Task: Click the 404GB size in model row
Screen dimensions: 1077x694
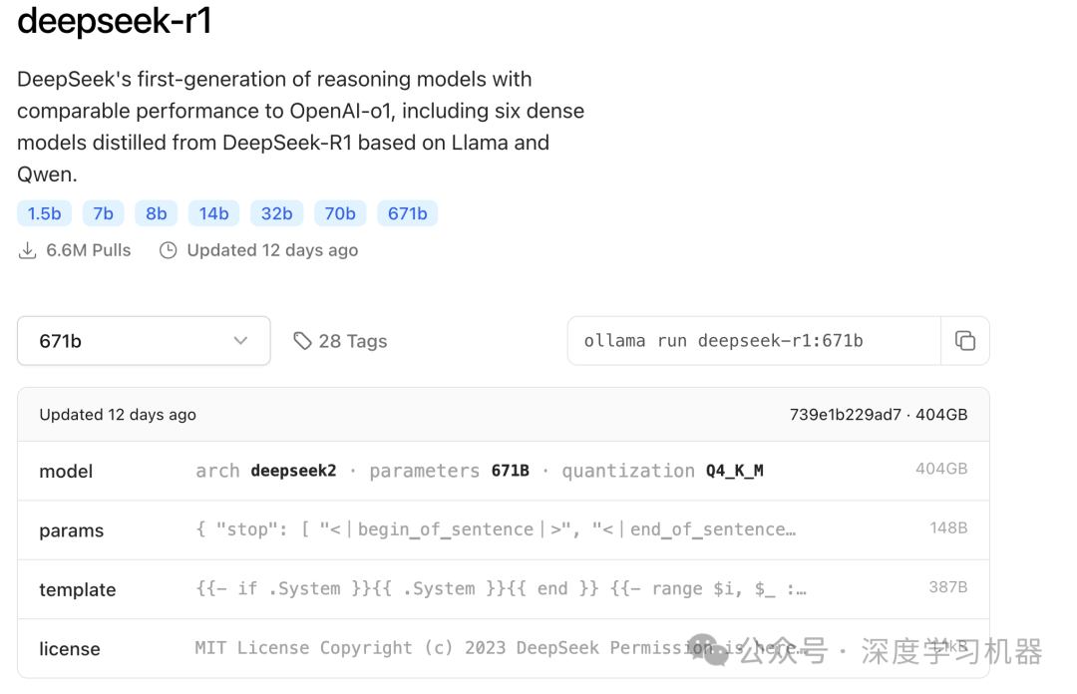Action: click(941, 469)
